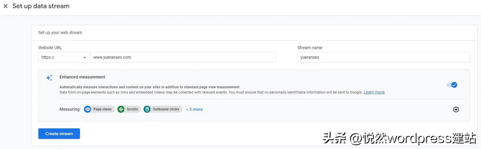481x149 pixels.
Task: Click the Page views chip label
Action: pyautogui.click(x=102, y=109)
